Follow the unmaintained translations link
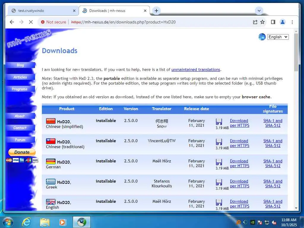This screenshot has height=228, width=304. (196, 69)
